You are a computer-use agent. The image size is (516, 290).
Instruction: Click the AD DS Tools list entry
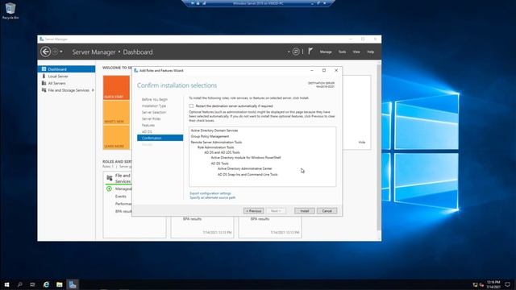click(219, 164)
